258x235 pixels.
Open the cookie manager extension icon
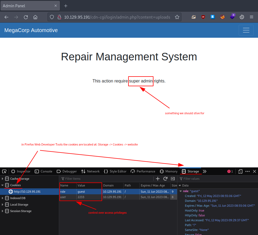pos(242,17)
